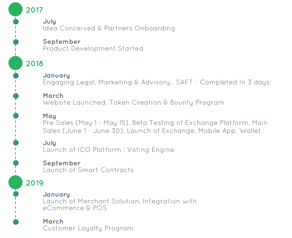Click the 2019 year label text

click(35, 183)
